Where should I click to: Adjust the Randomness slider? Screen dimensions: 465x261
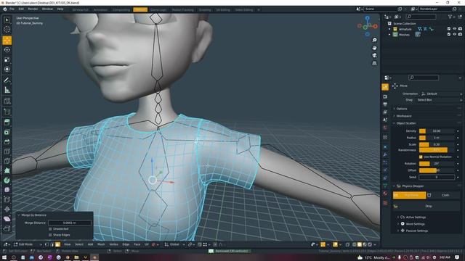tap(437, 150)
